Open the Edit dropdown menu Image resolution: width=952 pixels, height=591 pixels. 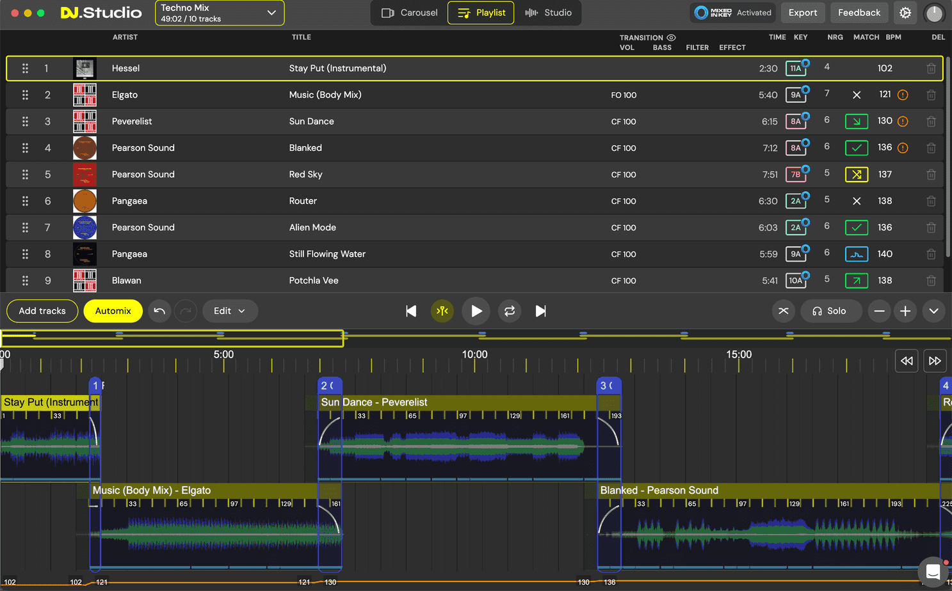click(230, 311)
